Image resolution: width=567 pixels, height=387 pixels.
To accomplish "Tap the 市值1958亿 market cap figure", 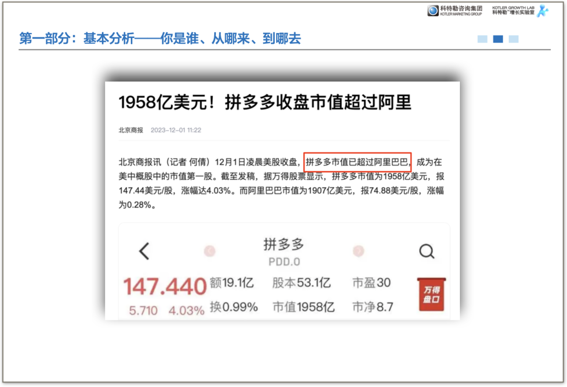I will point(303,307).
